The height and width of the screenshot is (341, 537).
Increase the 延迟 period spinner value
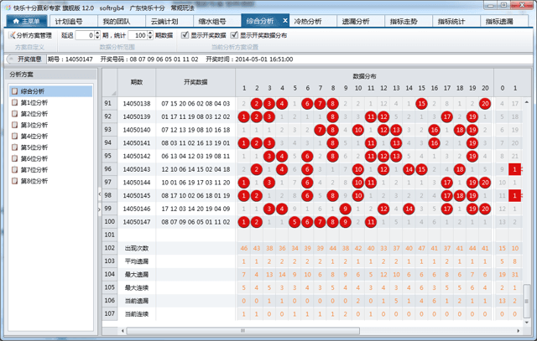point(96,34)
